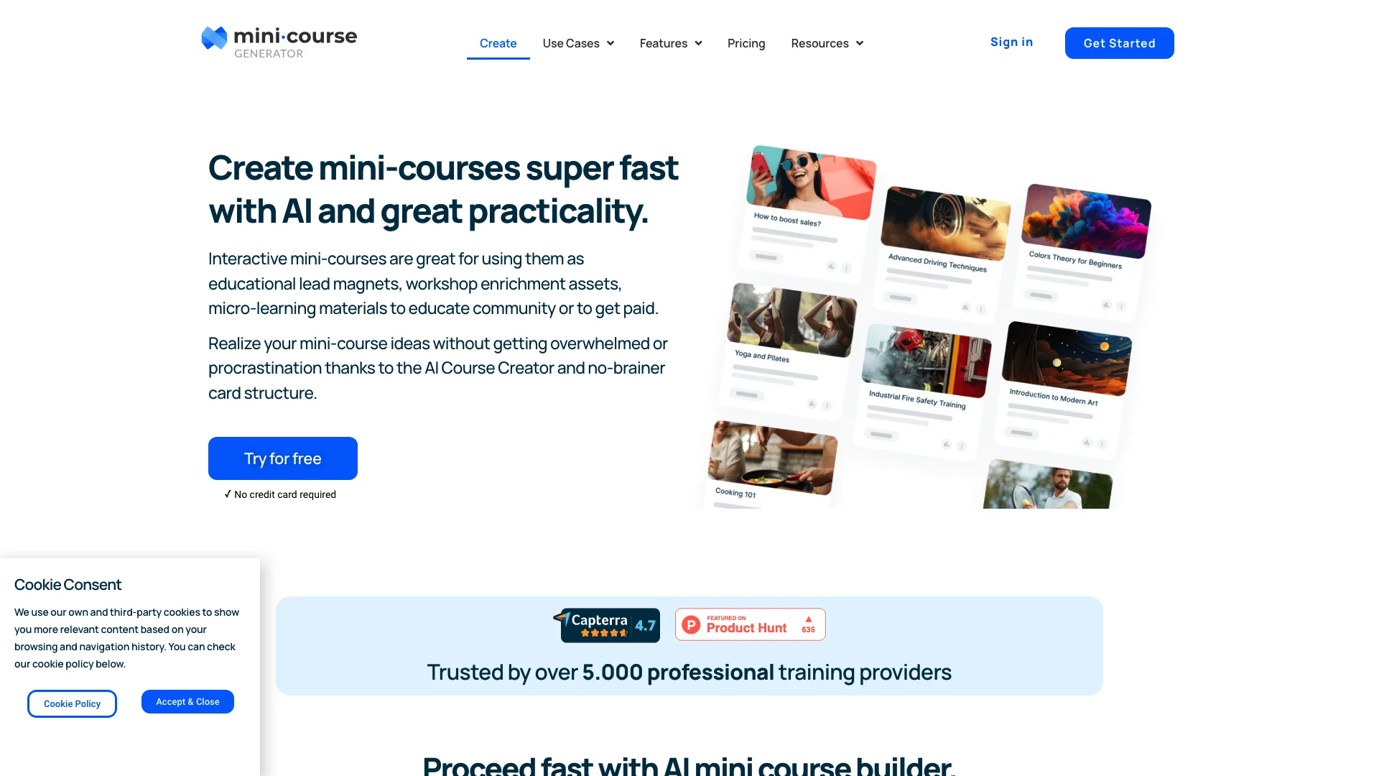This screenshot has height=776, width=1379.
Task: Click the Try for free button
Action: tap(282, 458)
